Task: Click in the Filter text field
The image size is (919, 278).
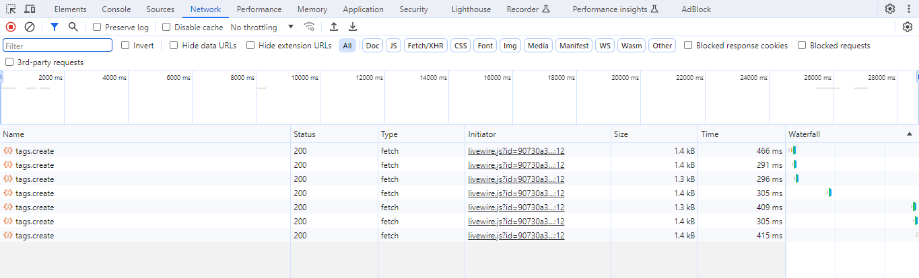Action: (57, 46)
